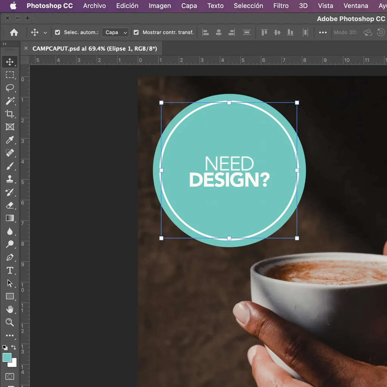Image resolution: width=387 pixels, height=387 pixels.
Task: Choose the Zoom tool magnifier
Action: click(x=10, y=322)
